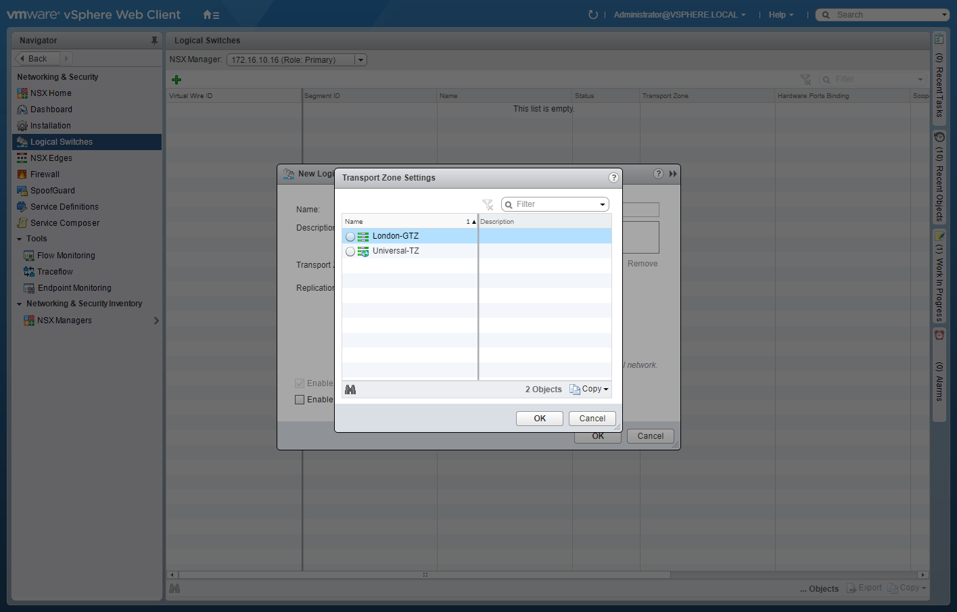This screenshot has height=612, width=957.
Task: Cancel the Transport Zone Settings dialog
Action: [592, 419]
